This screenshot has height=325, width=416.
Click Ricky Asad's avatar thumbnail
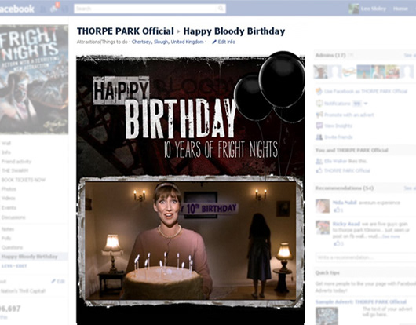pyautogui.click(x=323, y=227)
